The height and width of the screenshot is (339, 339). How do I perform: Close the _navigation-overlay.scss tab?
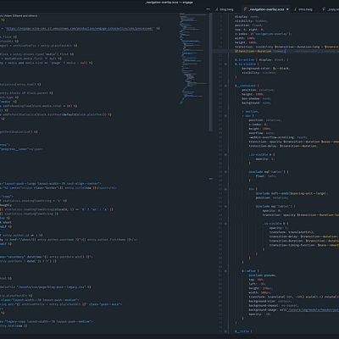[x=287, y=9]
